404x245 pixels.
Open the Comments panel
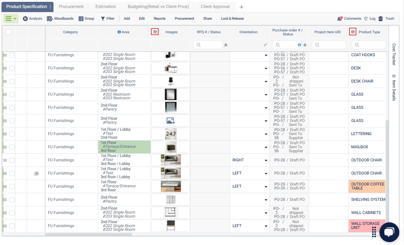click(349, 19)
